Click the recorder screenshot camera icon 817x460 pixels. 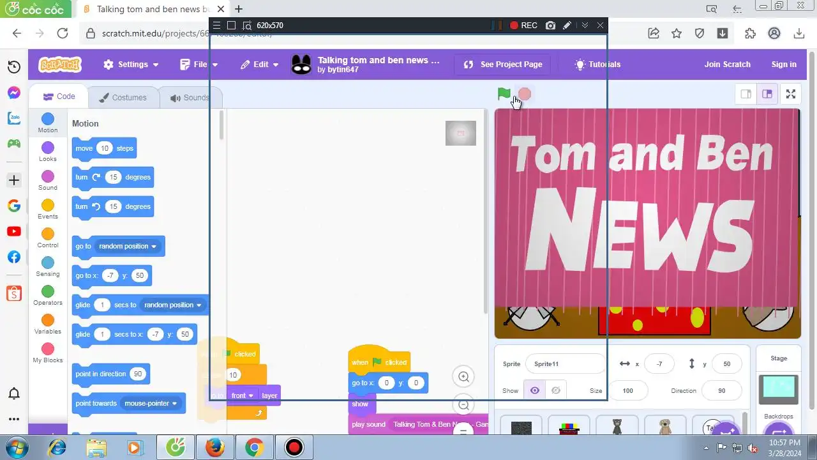pos(551,26)
